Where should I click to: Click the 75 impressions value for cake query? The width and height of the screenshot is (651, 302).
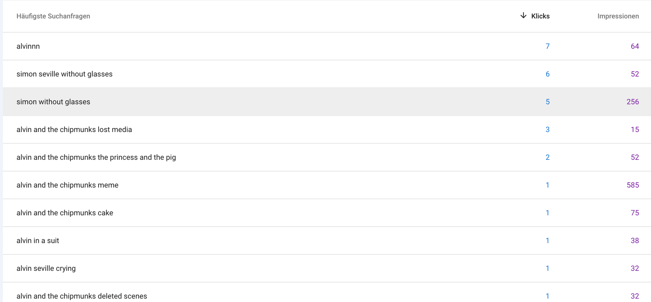tap(634, 213)
